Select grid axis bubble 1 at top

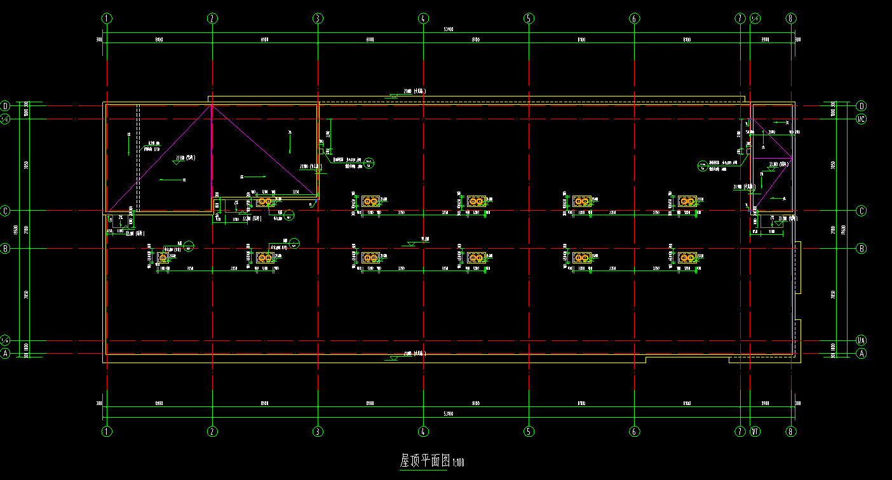pyautogui.click(x=107, y=19)
